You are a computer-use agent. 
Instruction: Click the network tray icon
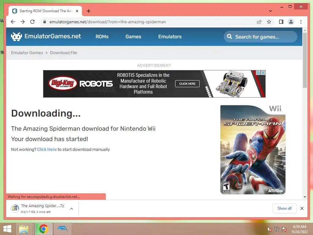coord(277,229)
